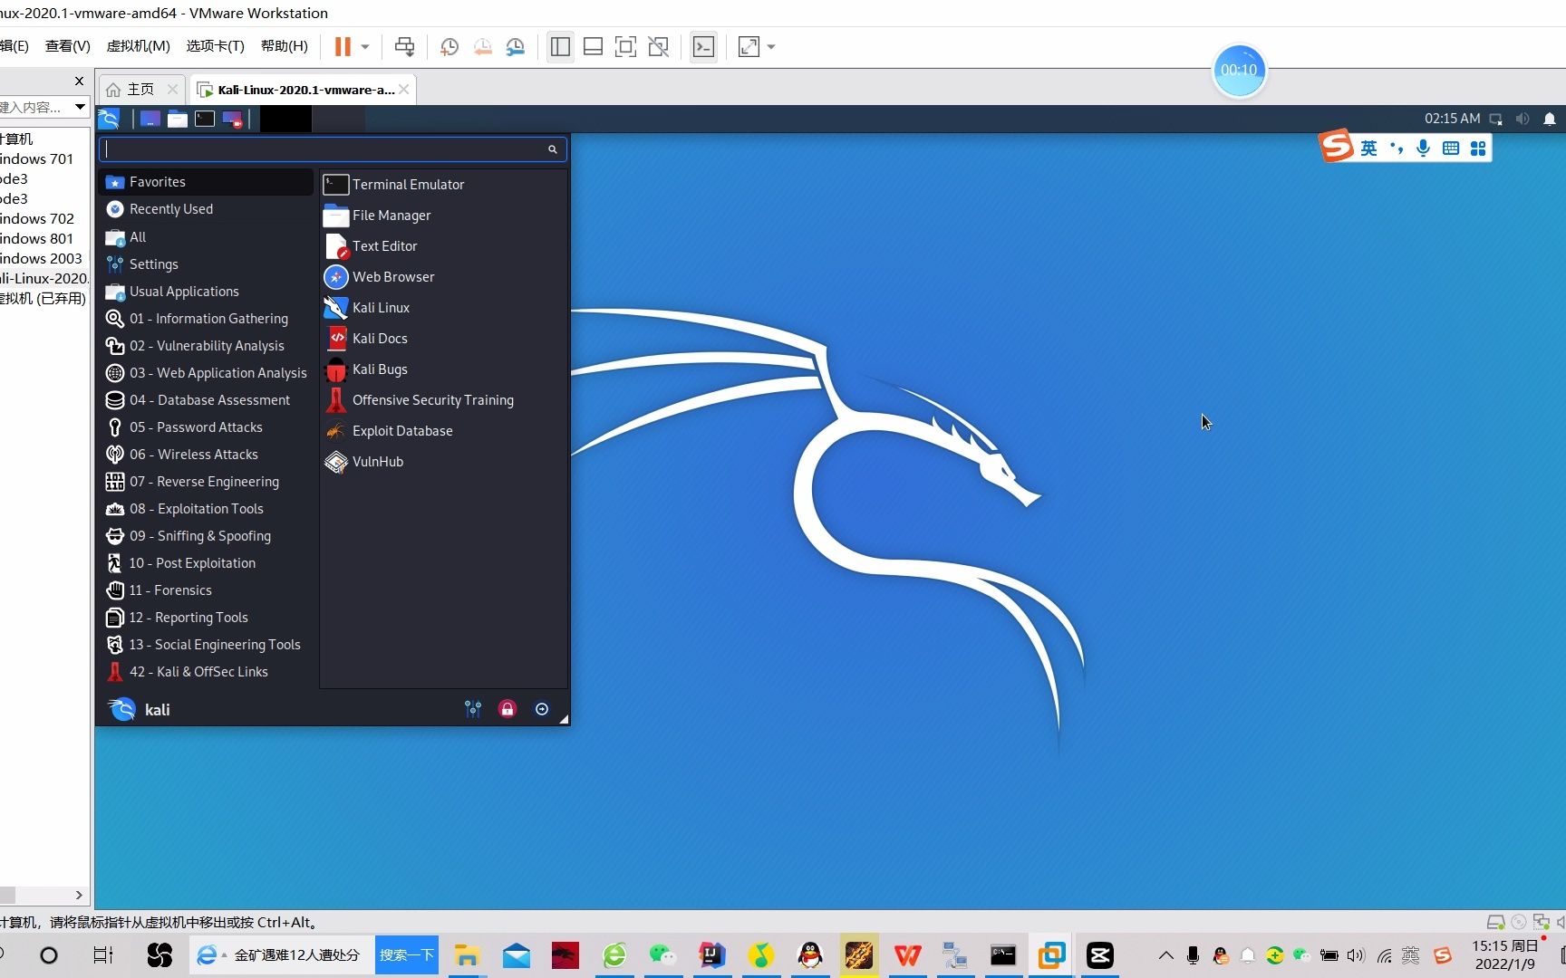Enter full screen mode toolbar icon
Image resolution: width=1566 pixels, height=978 pixels.
pos(625,46)
